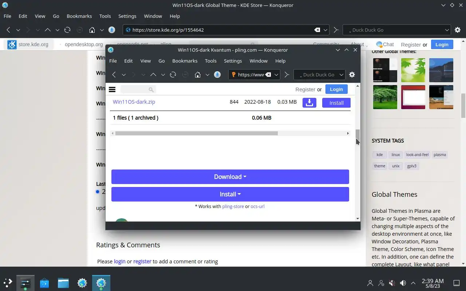Open the pling-store link
Image resolution: width=466 pixels, height=291 pixels.
point(233,206)
